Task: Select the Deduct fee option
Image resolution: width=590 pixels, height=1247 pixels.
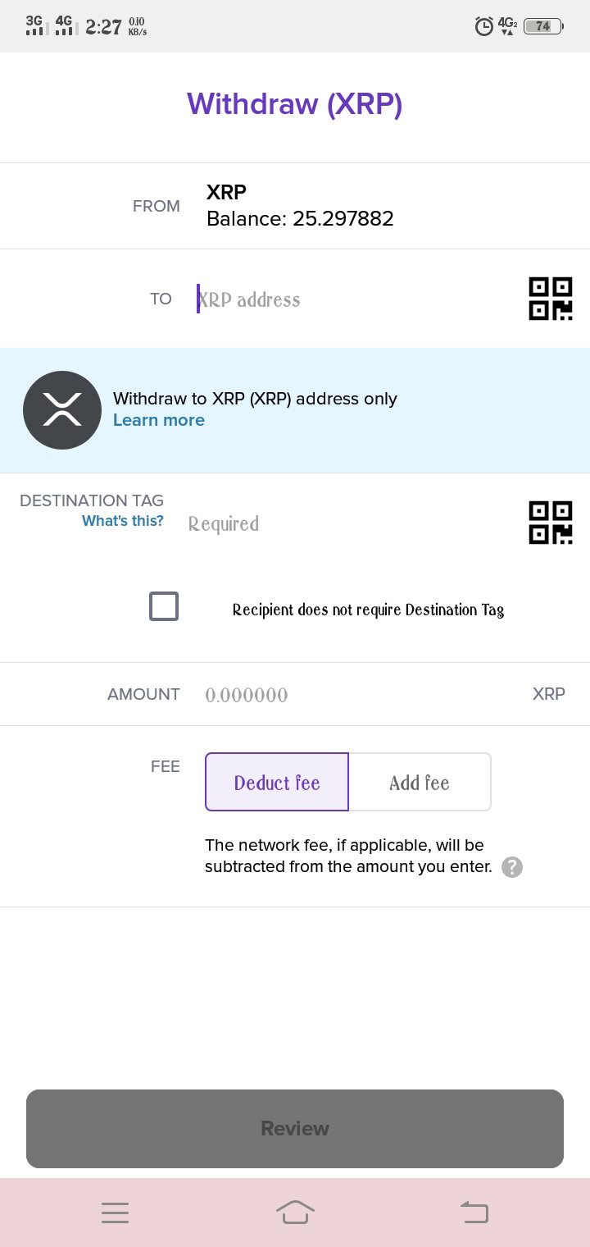Action: coord(277,782)
